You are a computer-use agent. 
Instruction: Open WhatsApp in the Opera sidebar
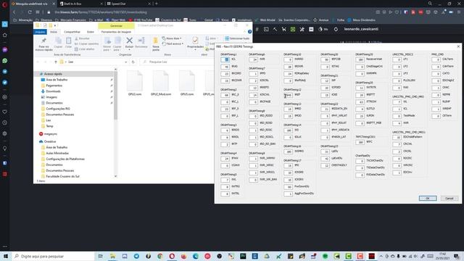[x=5, y=61]
